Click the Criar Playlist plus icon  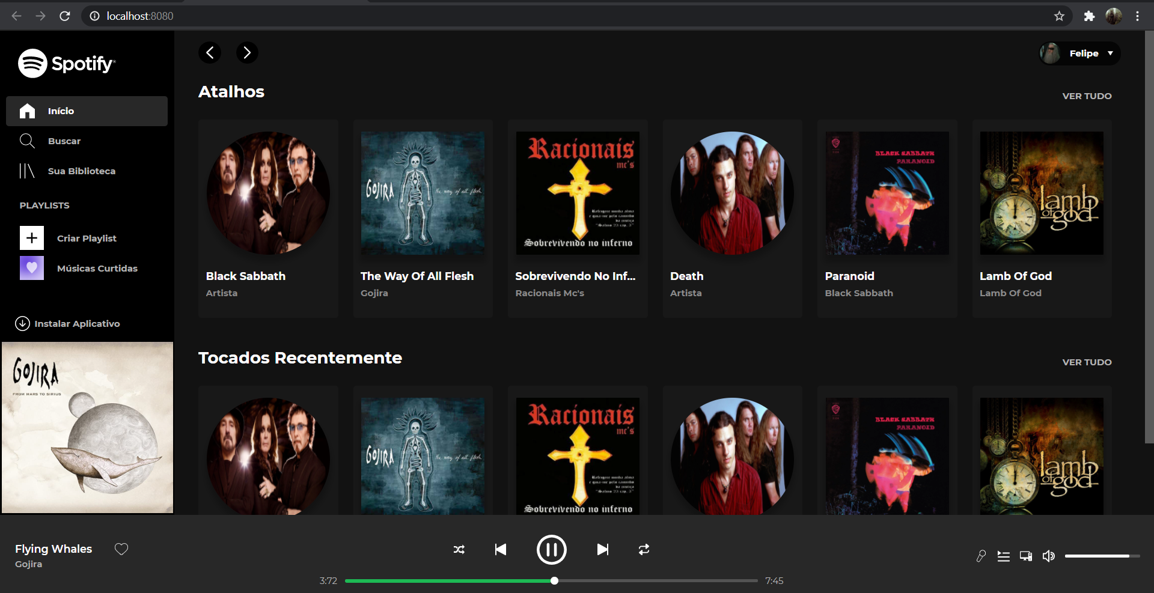coord(32,238)
